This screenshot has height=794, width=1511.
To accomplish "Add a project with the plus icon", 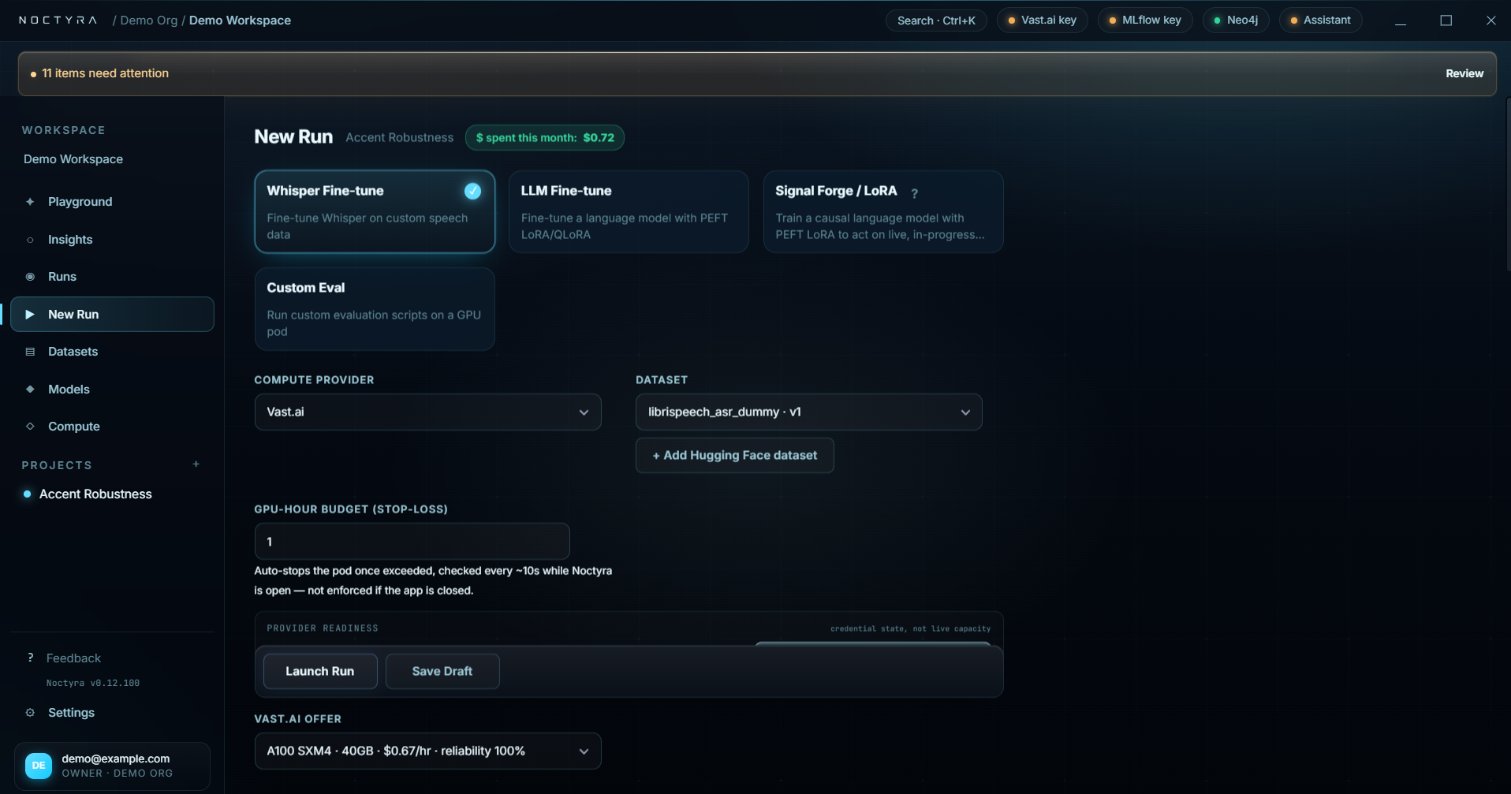I will (x=196, y=464).
